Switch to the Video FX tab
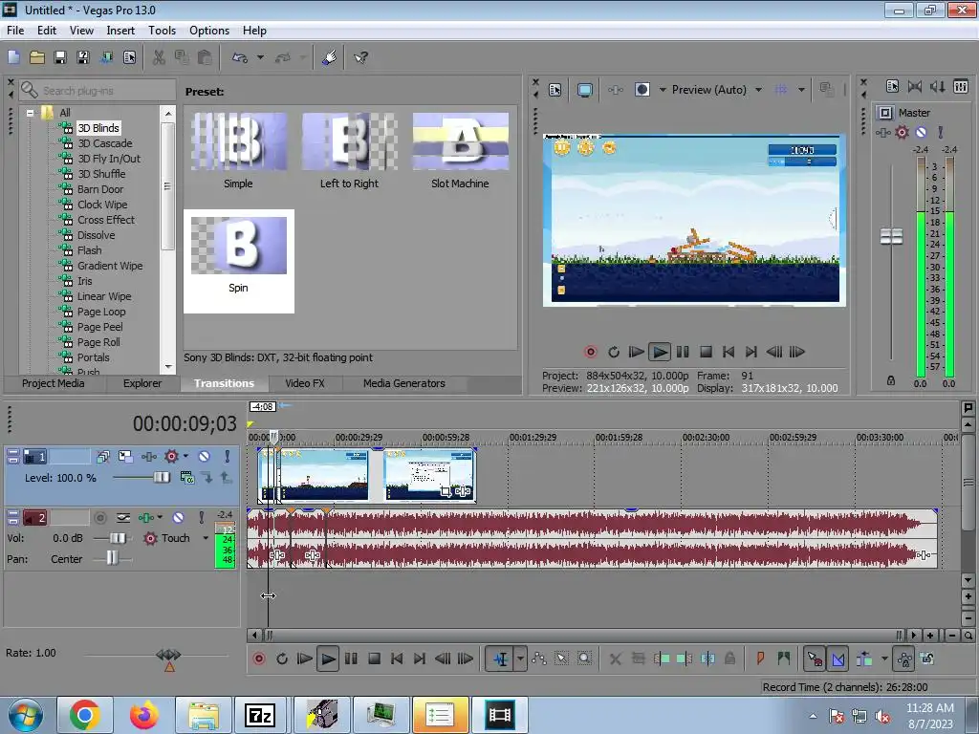The image size is (979, 734). (305, 383)
